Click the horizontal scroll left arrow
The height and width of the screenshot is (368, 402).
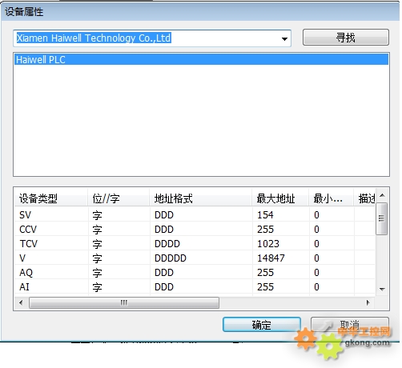pos(21,302)
